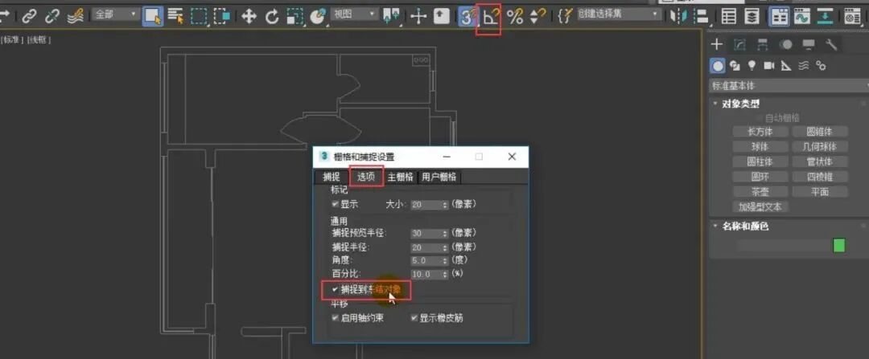Open the 标准基本体 category dropdown
The height and width of the screenshot is (359, 869).
(789, 86)
